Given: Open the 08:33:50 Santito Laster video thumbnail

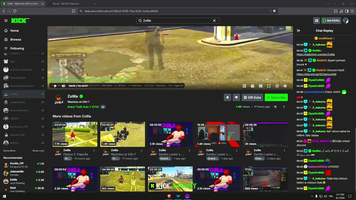Looking at the screenshot, I should point(170,134).
